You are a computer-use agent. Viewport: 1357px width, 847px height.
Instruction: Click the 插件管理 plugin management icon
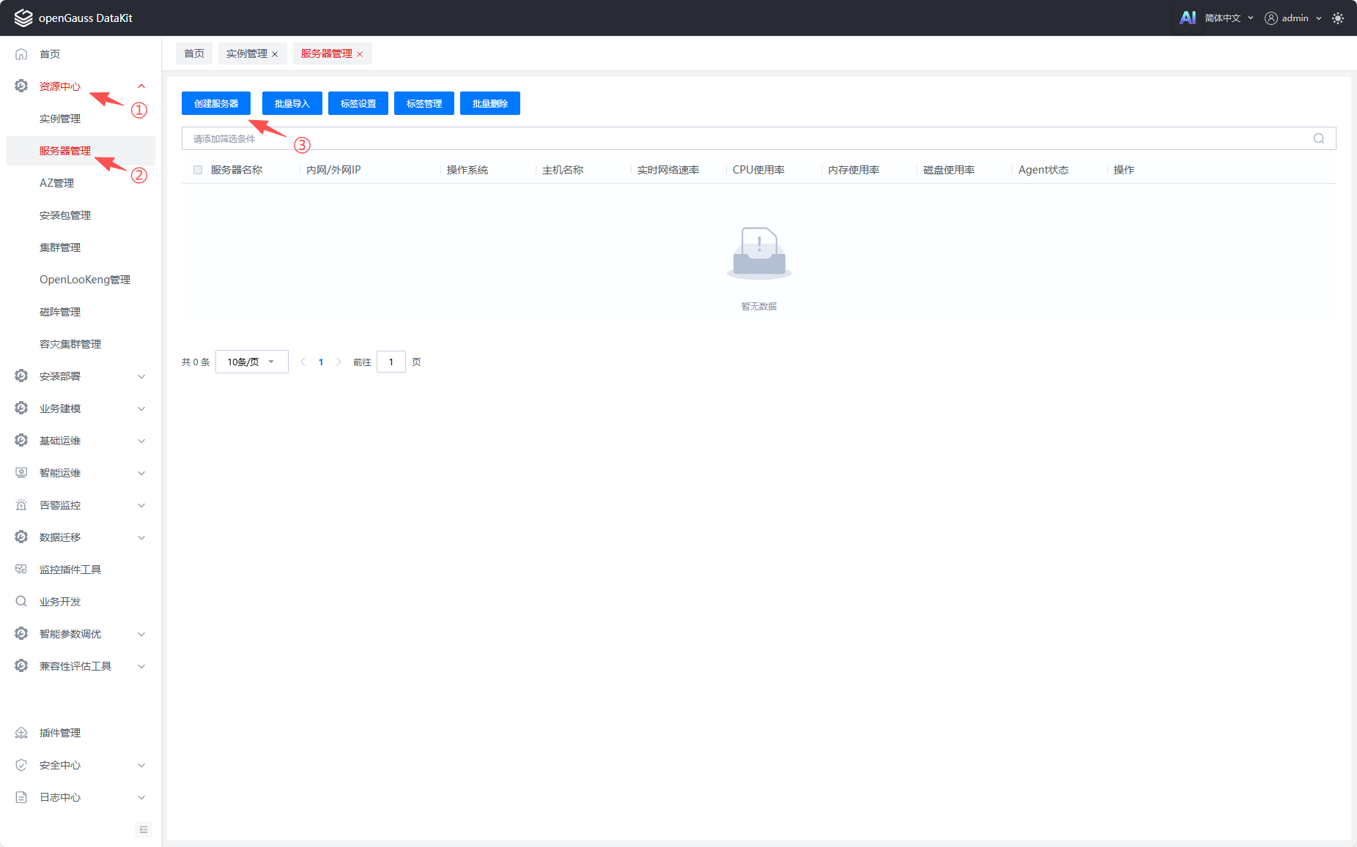(21, 732)
